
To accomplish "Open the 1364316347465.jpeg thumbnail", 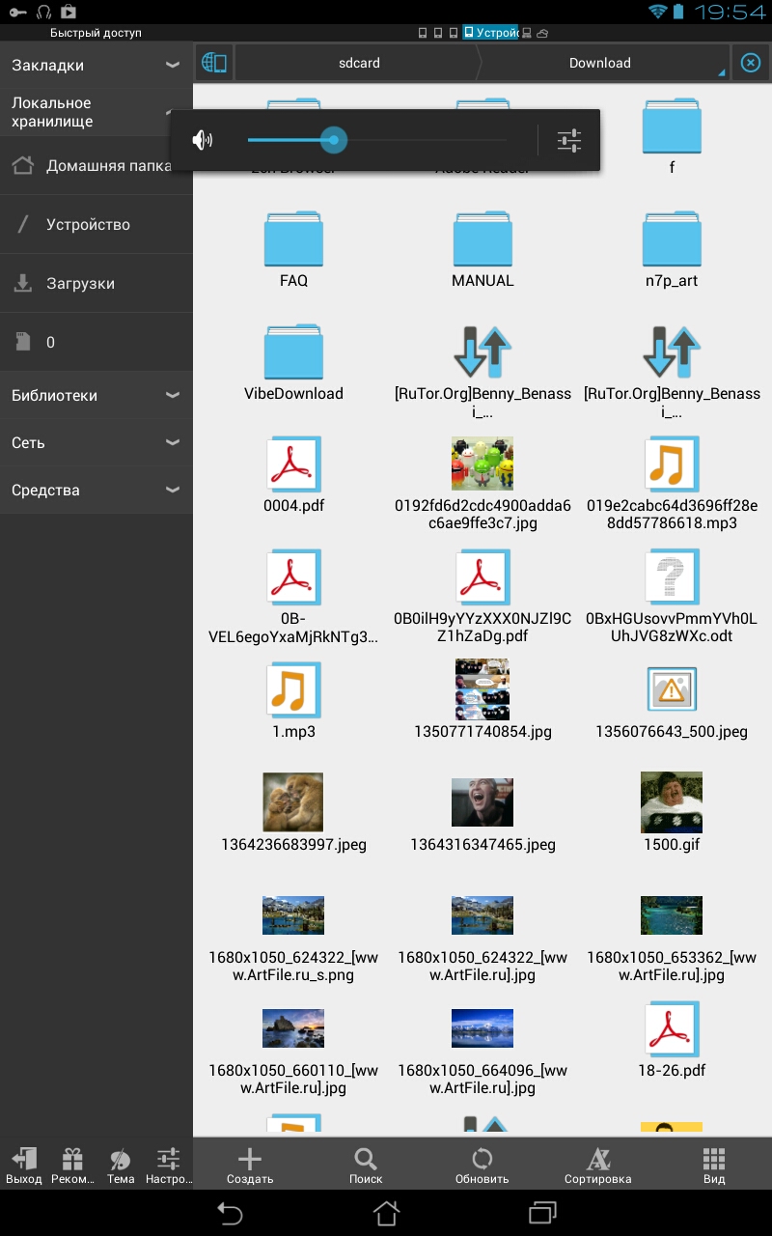I will 482,802.
